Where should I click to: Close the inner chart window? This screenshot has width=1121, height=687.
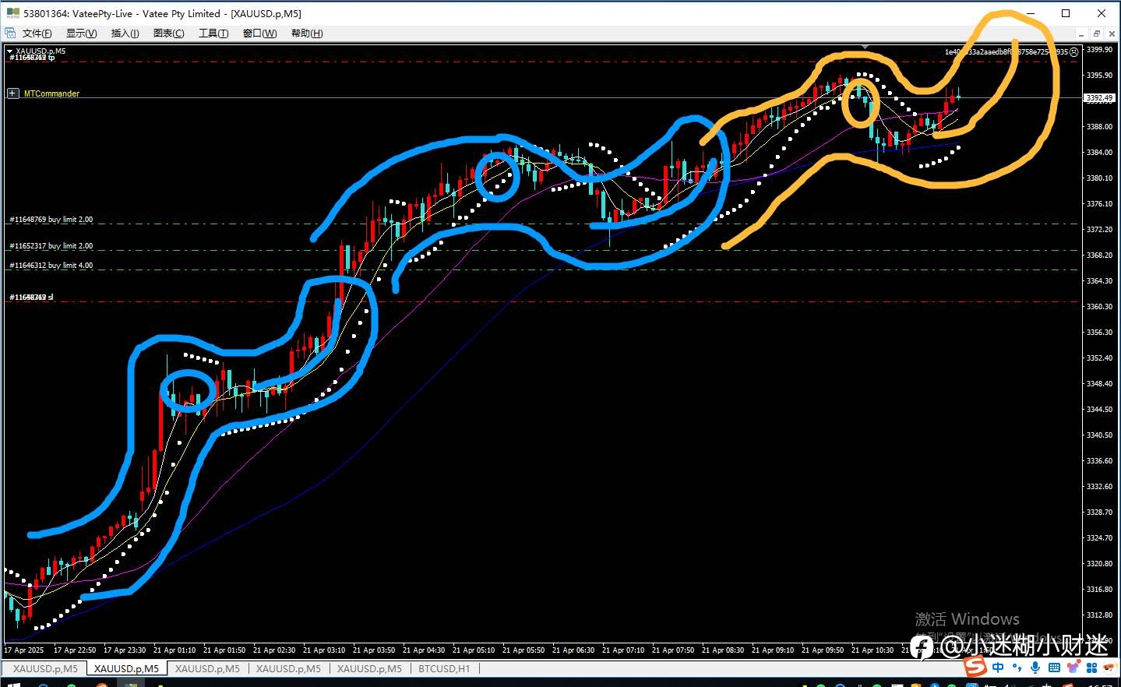point(1112,33)
